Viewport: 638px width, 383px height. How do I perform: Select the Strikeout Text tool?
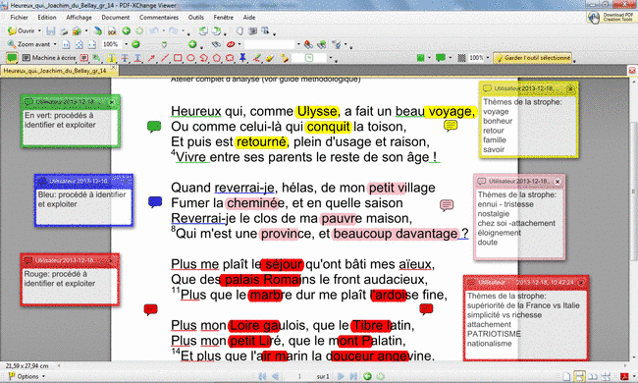coord(125,58)
